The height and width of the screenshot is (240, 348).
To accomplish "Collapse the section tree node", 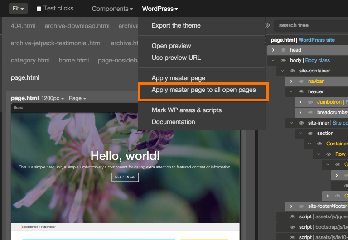I will (x=300, y=133).
